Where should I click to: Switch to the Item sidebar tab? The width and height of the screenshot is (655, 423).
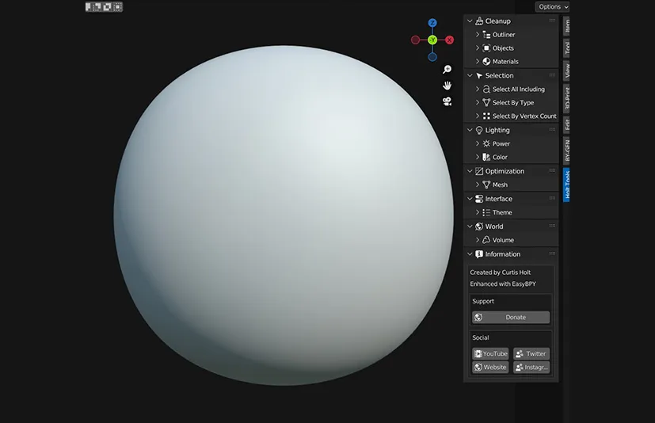click(x=567, y=25)
